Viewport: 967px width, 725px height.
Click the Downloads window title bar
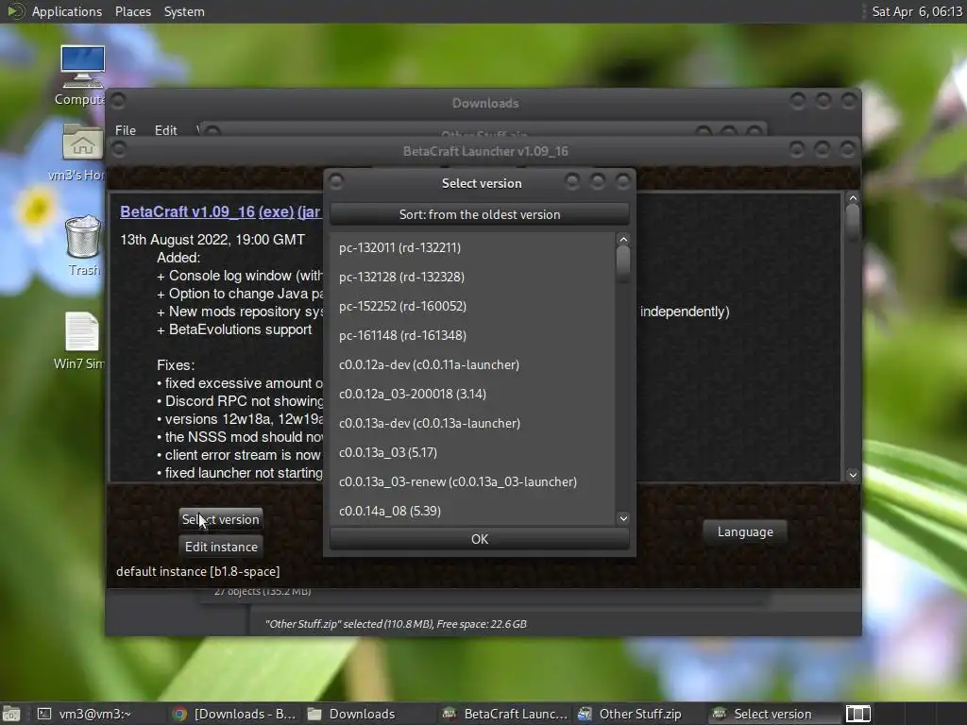(485, 103)
